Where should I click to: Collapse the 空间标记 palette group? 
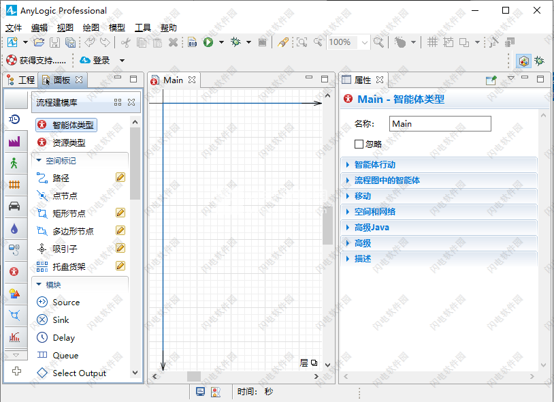pyautogui.click(x=39, y=161)
